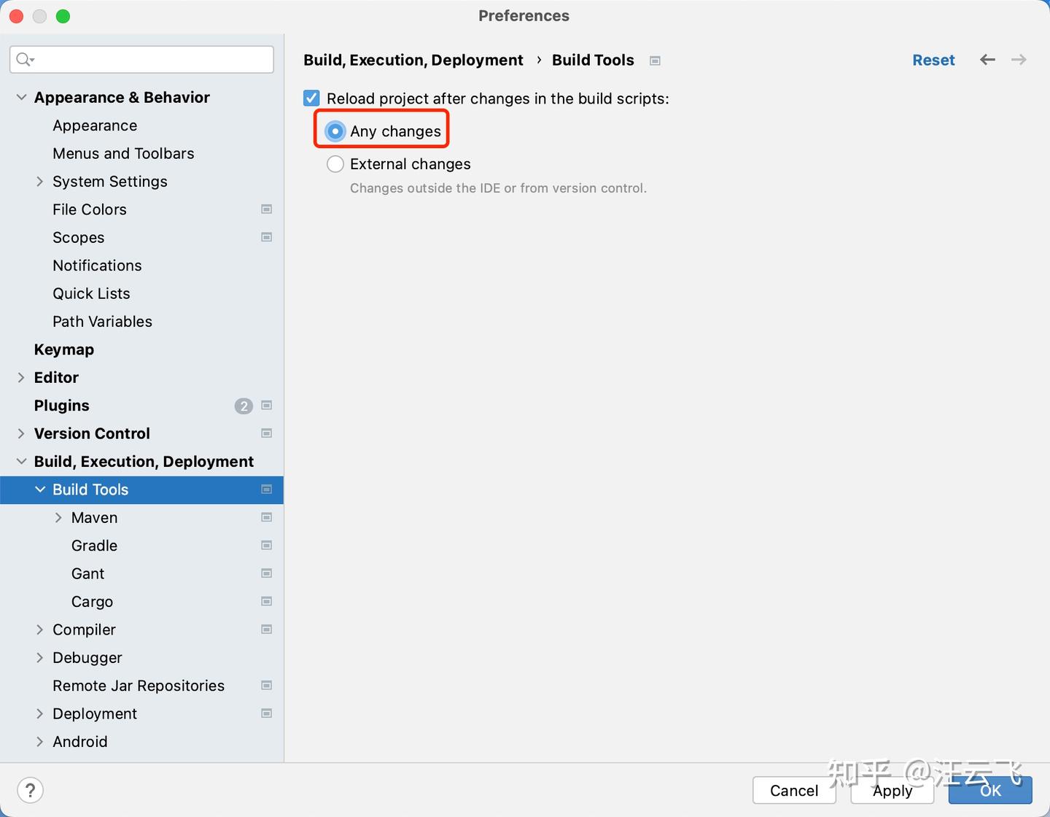
Task: Click the project-level icon next to Gradle
Action: (267, 546)
